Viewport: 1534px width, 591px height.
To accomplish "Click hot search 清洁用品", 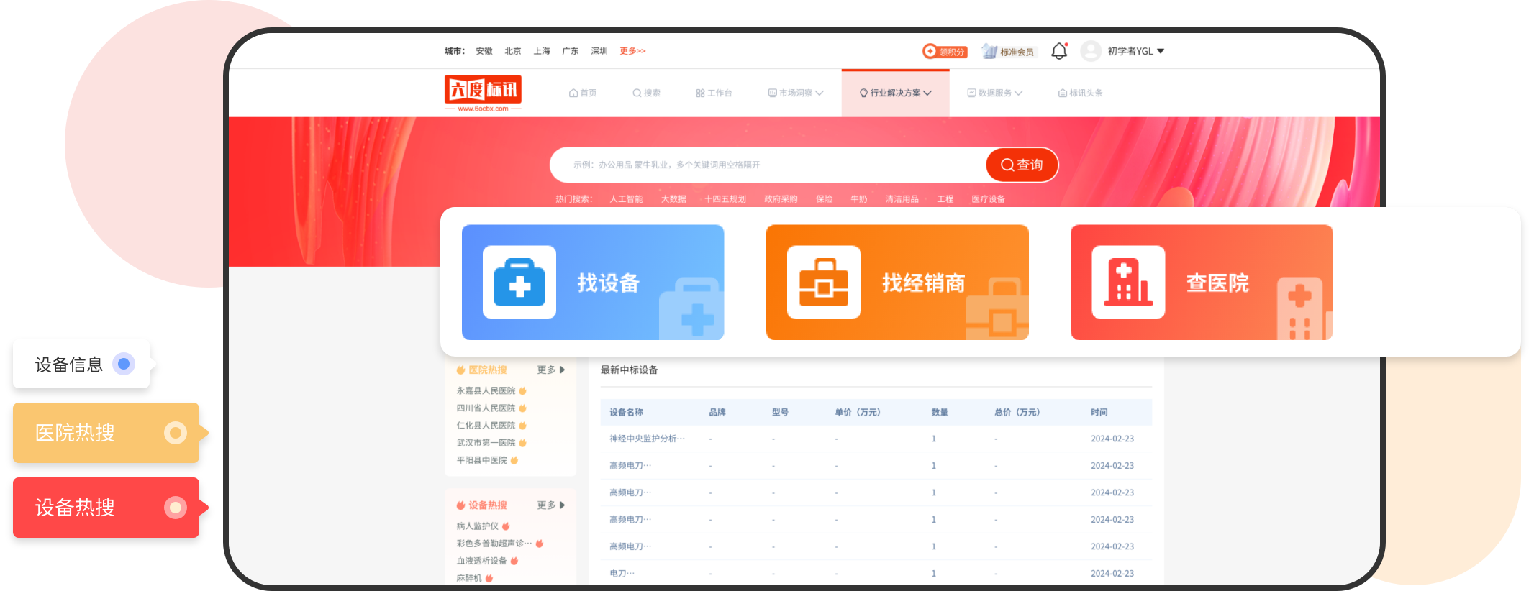I will pyautogui.click(x=902, y=199).
